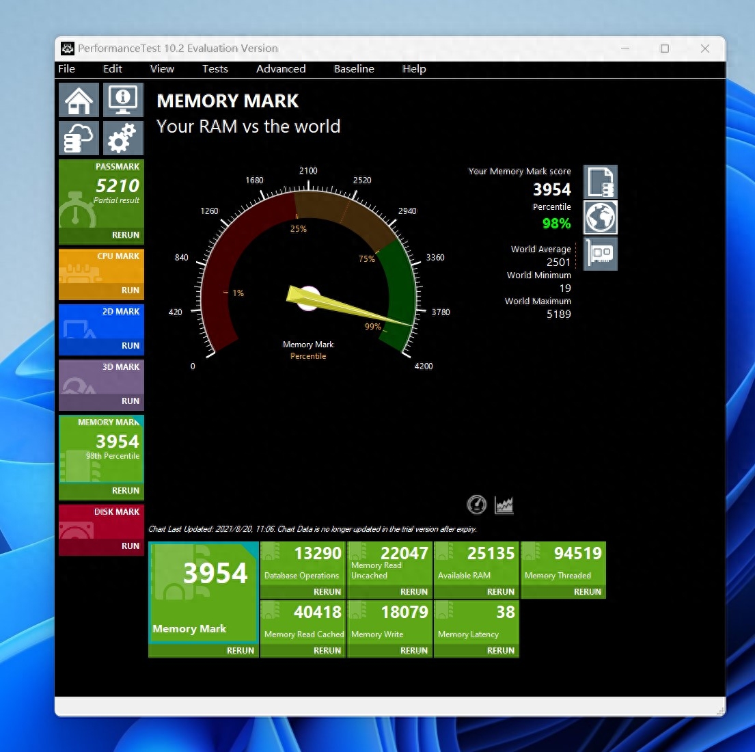Click the PerformanceTest app title icon
This screenshot has width=755, height=752.
click(68, 48)
